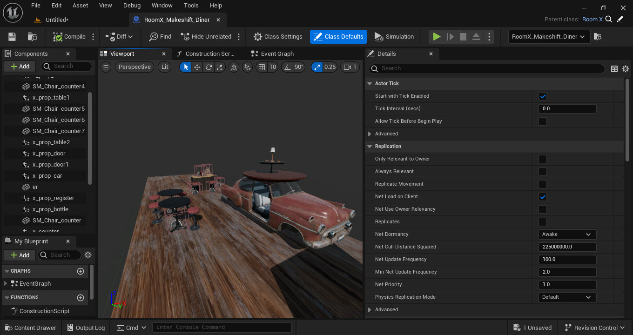
Task: Select x_prop_register component
Action: [x=53, y=198]
